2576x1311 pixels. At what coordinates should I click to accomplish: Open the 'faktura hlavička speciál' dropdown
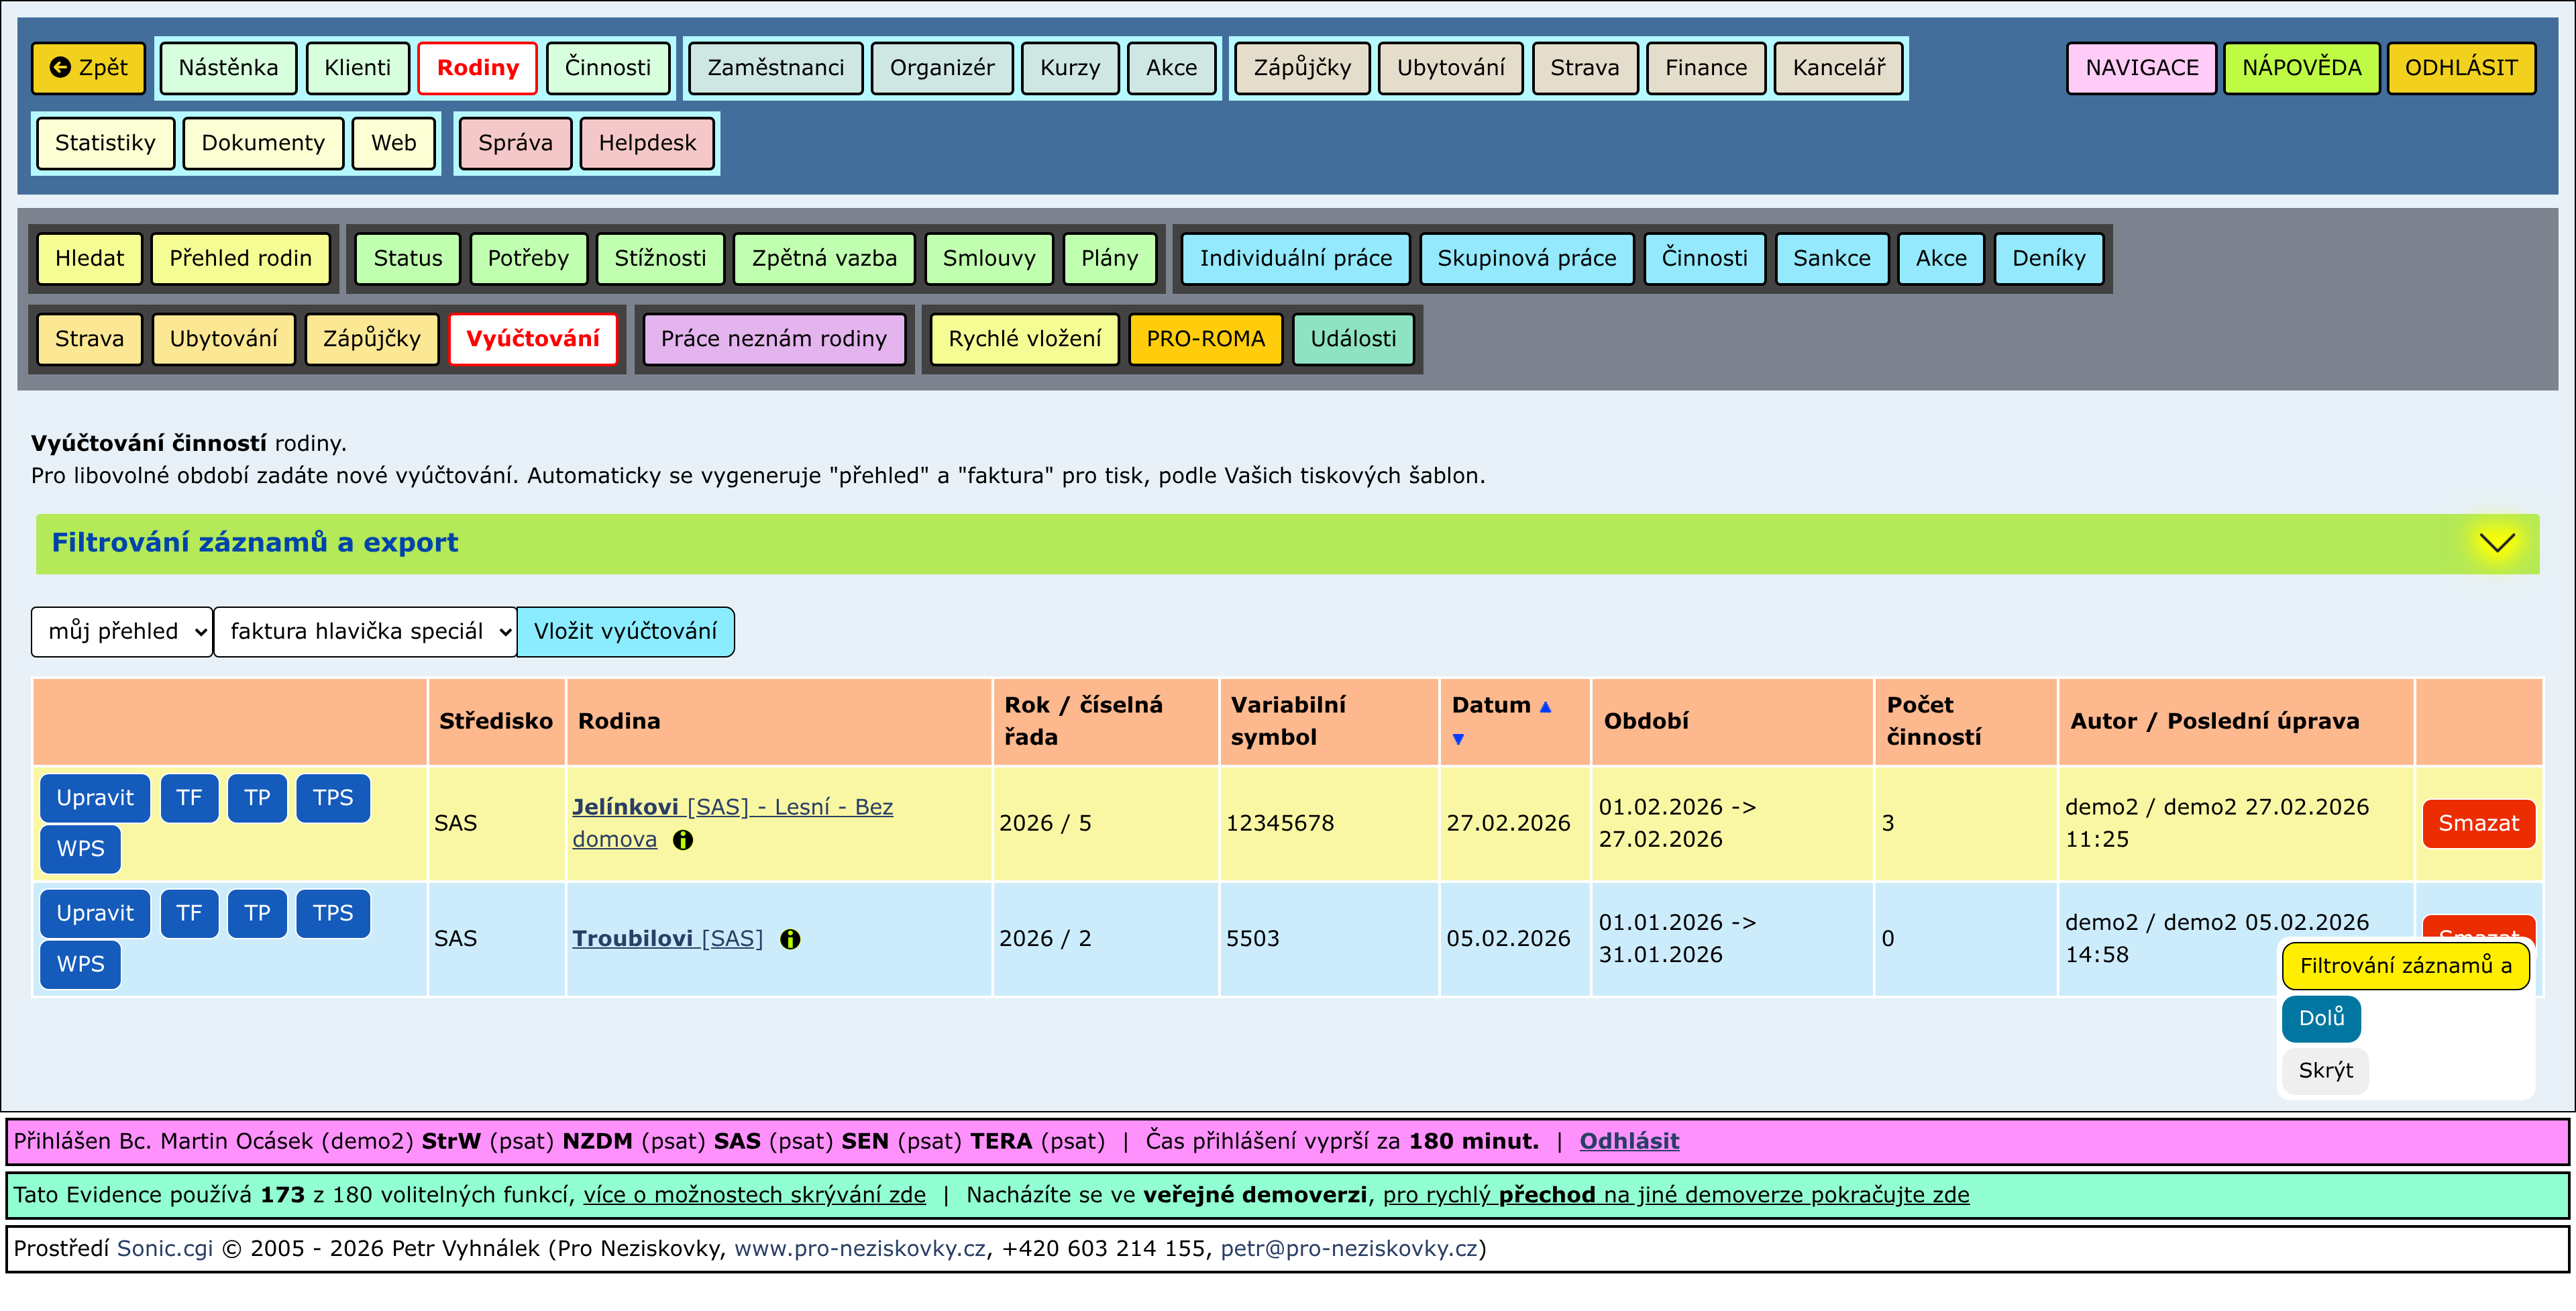pyautogui.click(x=366, y=632)
